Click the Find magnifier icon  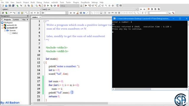(x=36, y=6)
